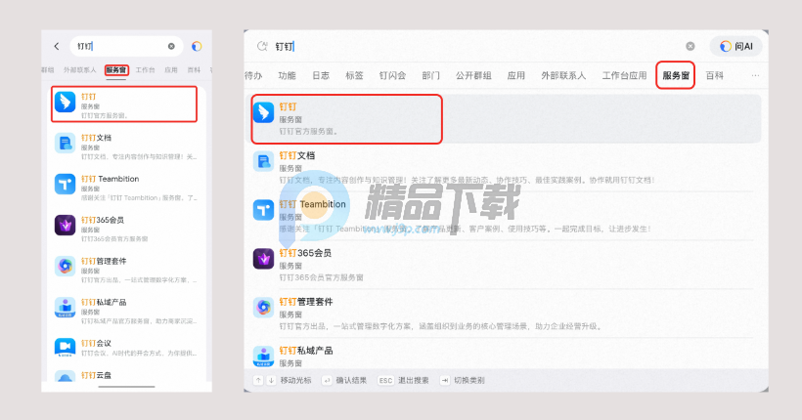The height and width of the screenshot is (420, 802).
Task: Select 钉钉365会员官方服务窗 description in desktop results
Action: [321, 277]
